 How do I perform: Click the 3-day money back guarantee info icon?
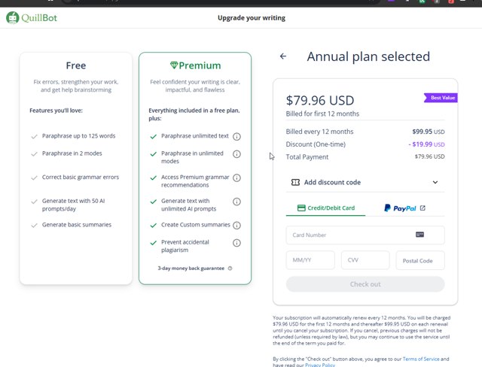click(x=230, y=268)
